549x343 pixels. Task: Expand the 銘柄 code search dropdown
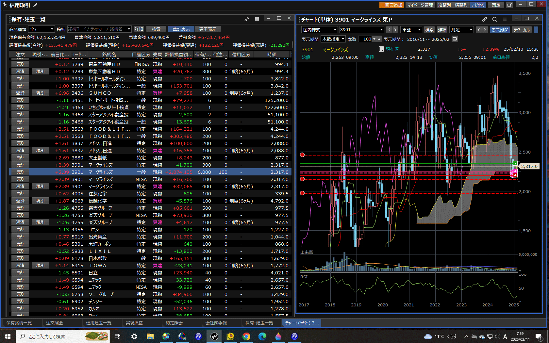point(129,29)
